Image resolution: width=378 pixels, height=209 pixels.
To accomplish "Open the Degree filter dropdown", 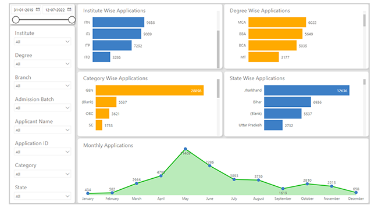I will 42,64.
